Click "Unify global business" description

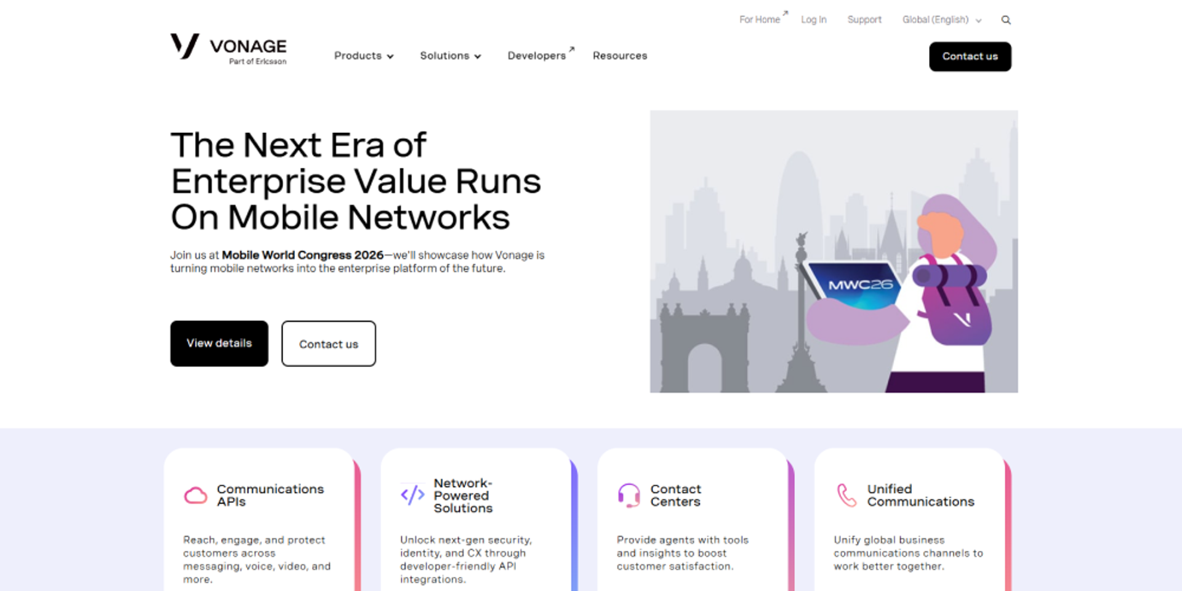(x=909, y=553)
